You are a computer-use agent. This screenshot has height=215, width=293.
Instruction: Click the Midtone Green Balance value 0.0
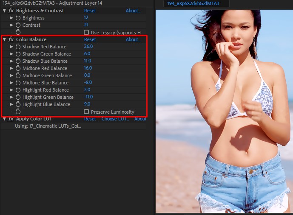tap(87, 75)
